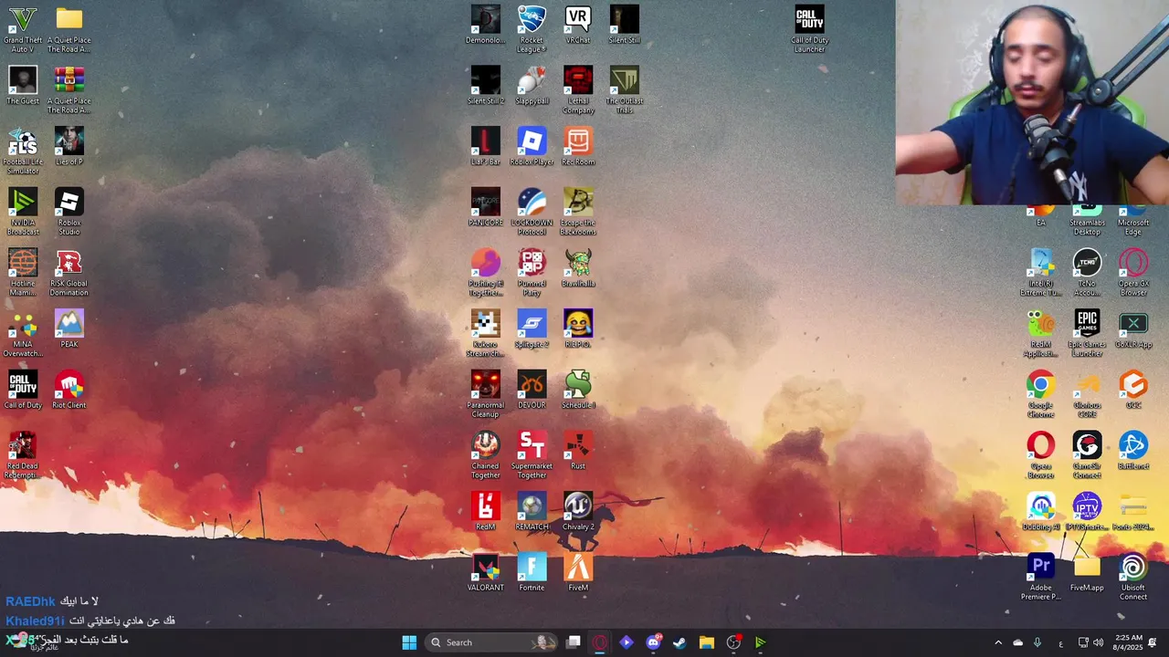
Task: Select the VALORANT desktop icon
Action: click(x=486, y=573)
